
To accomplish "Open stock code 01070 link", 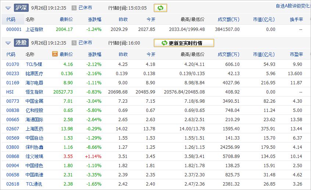I will [13, 64].
